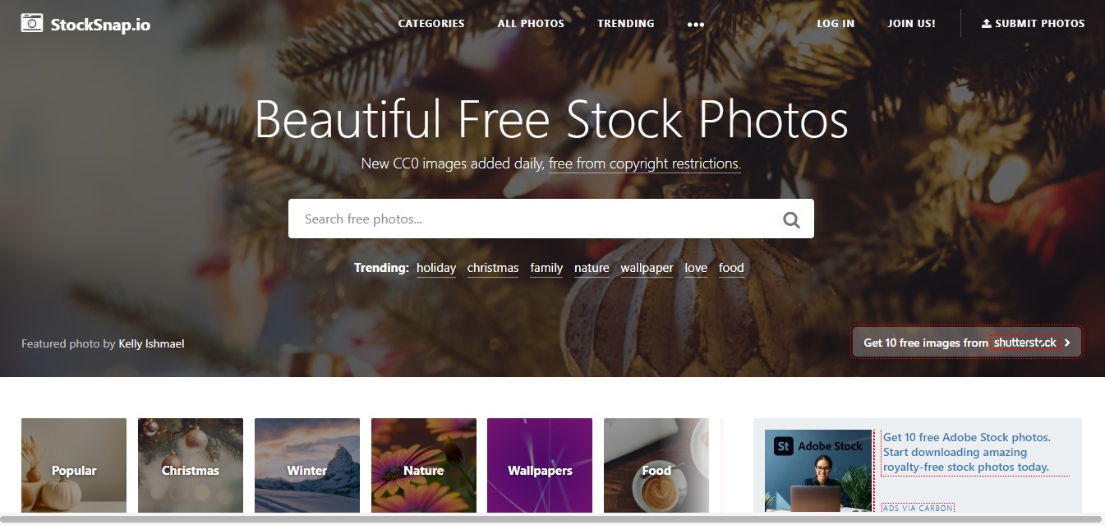Image resolution: width=1105 pixels, height=525 pixels.
Task: Click the StockSnap.io camera logo icon
Action: point(32,23)
